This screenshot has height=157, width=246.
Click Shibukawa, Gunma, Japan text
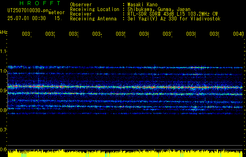pos(159,9)
